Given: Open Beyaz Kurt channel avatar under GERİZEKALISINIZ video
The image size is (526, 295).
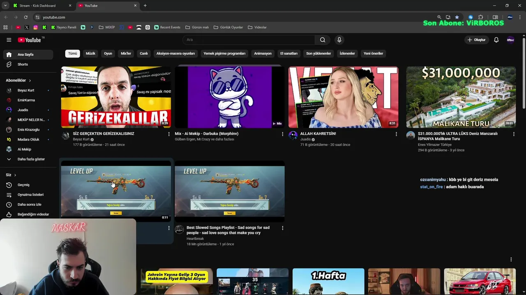Looking at the screenshot, I should [65, 136].
